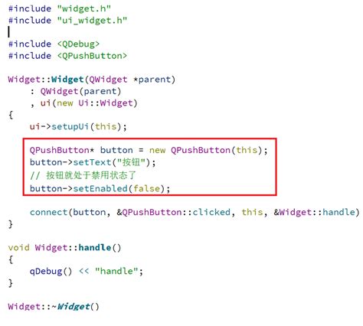Click the <QDebug> include header

(x=78, y=44)
